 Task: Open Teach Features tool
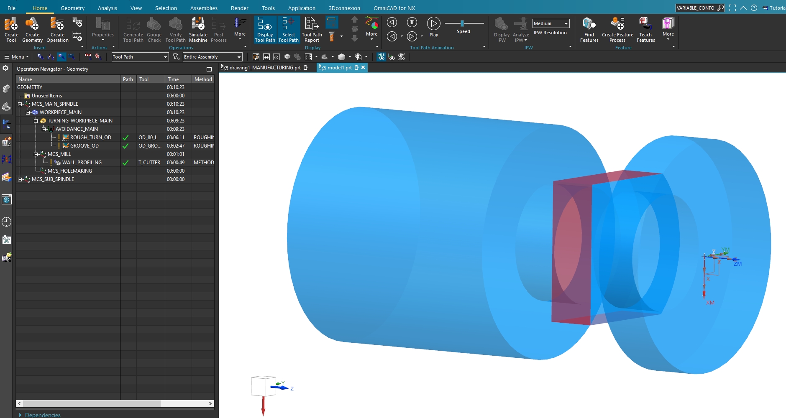coord(645,29)
